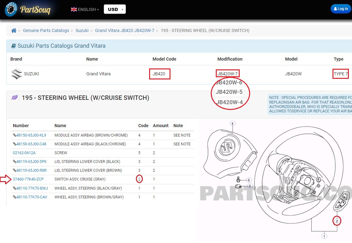The width and height of the screenshot is (352, 243).
Task: Open part number 48150-65J00-C48
Action: coord(31,144)
